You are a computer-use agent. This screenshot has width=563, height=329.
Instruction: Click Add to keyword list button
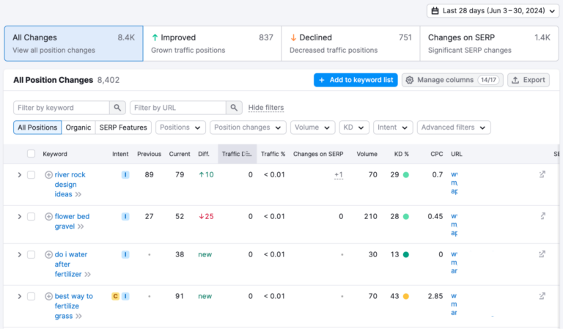[x=356, y=80]
